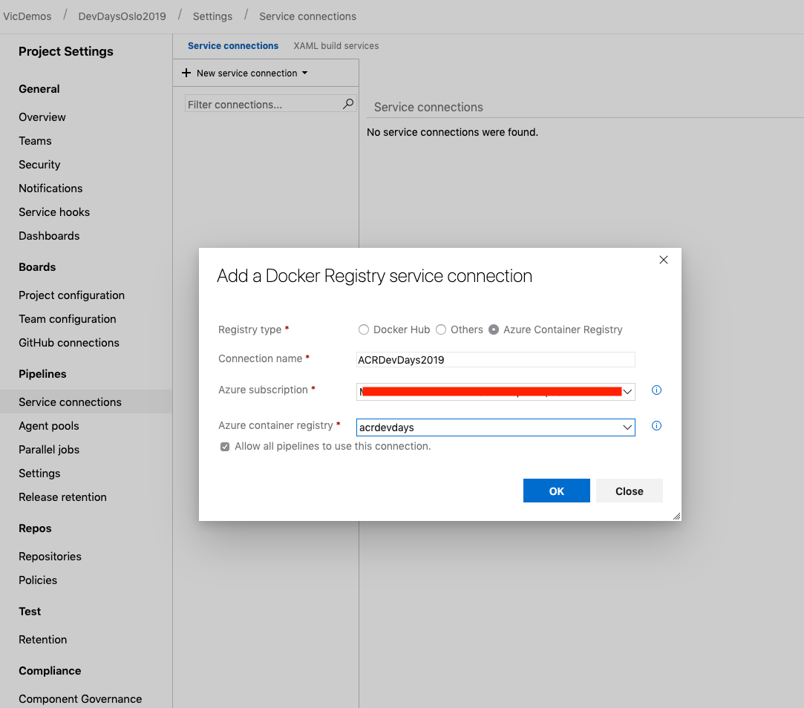Uncheck Allow all pipelines to use this connection
The width and height of the screenshot is (804, 708).
(224, 446)
